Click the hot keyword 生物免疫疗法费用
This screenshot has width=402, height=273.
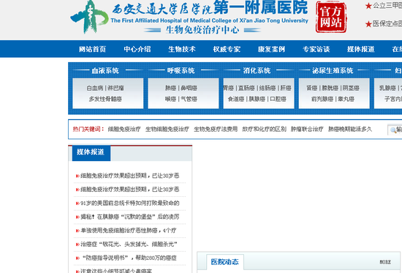[x=216, y=129]
